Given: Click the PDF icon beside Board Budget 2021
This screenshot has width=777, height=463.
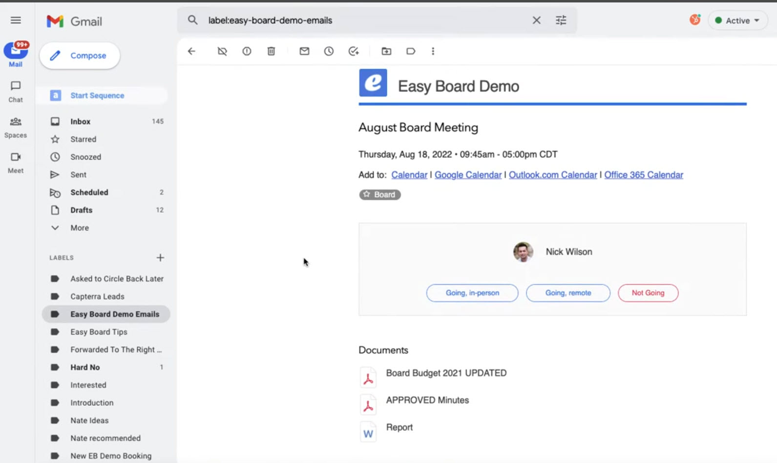Looking at the screenshot, I should [x=368, y=378].
